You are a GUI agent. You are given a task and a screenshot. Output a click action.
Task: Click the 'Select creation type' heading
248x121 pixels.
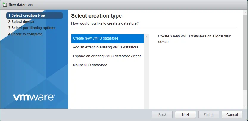click(x=96, y=16)
